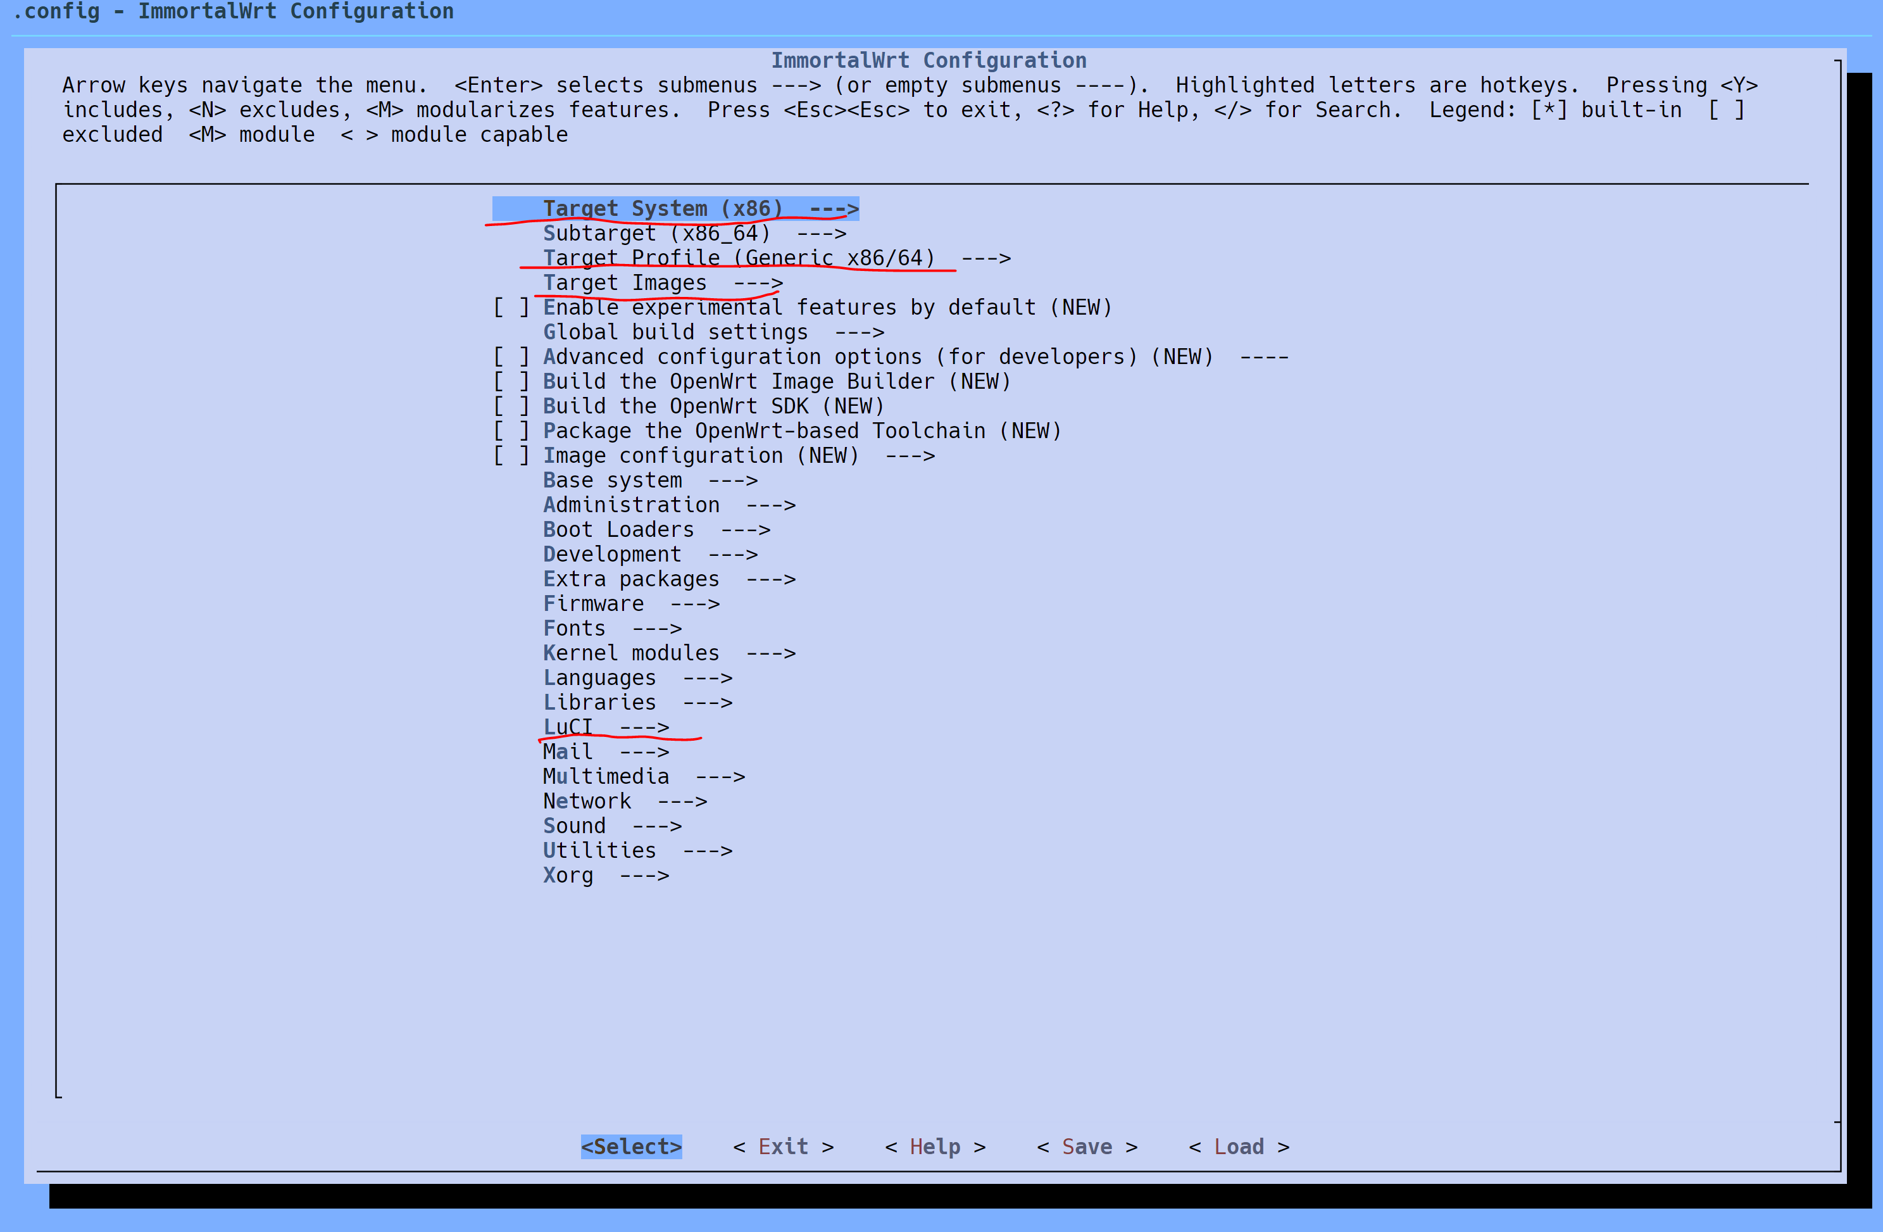
Task: Click the Select button
Action: click(x=632, y=1147)
